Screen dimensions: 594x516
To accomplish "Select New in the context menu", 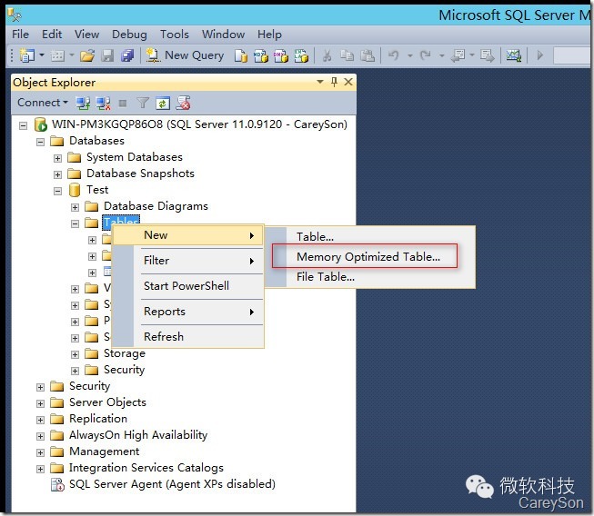I will pos(188,235).
